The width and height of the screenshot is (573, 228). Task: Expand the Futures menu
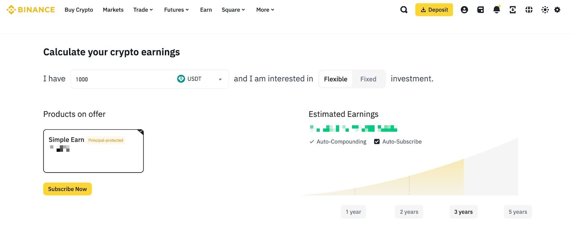tap(176, 10)
